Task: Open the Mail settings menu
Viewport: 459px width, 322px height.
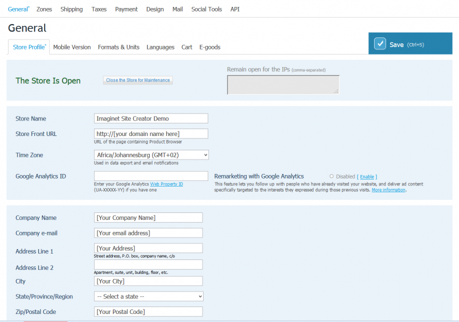Action: pos(177,9)
